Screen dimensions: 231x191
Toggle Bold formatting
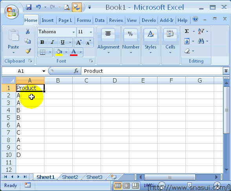(x=42, y=42)
